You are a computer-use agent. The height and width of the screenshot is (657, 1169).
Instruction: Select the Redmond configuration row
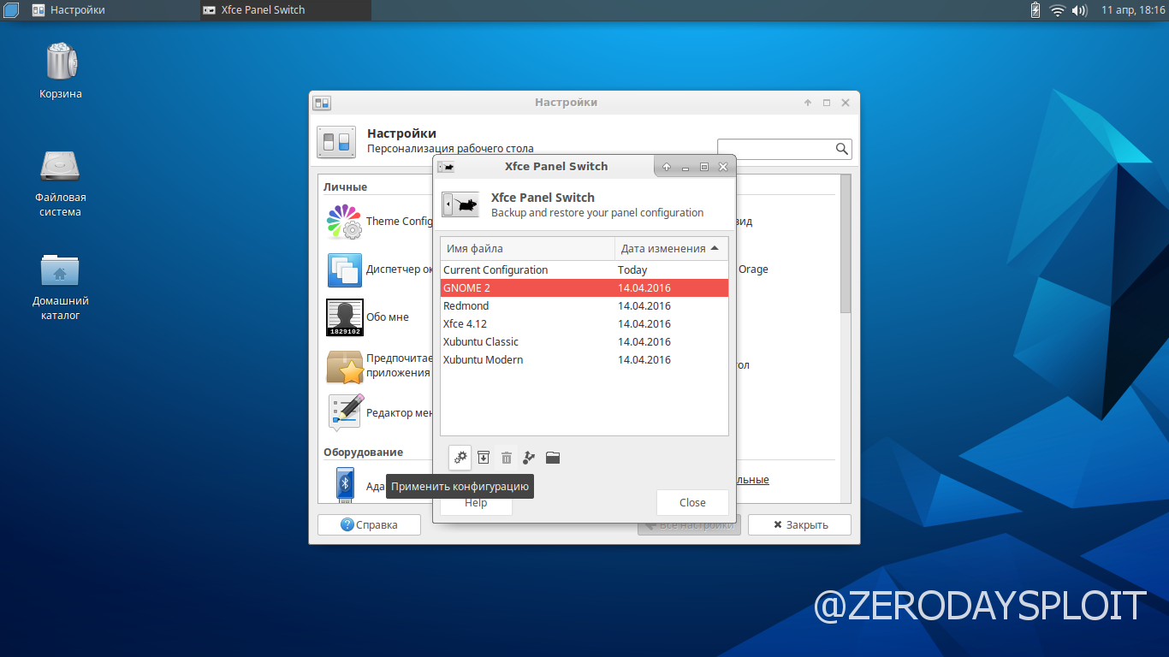[584, 306]
